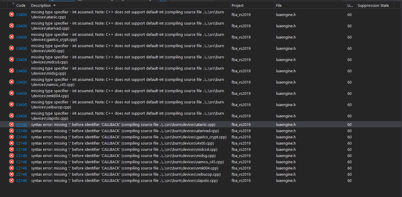
Task: Click the error icon on the seibucop.cpp C2146 row
Action: click(11, 174)
